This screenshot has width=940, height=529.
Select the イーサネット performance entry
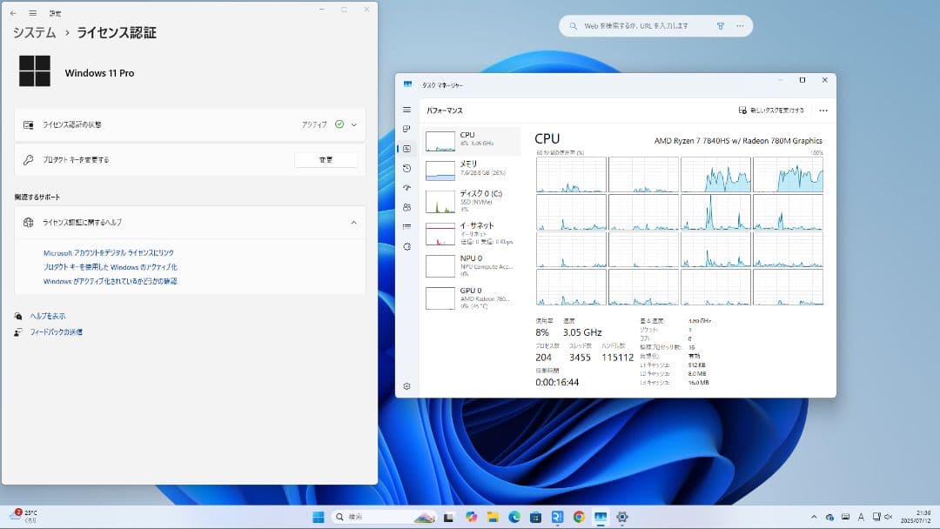click(471, 233)
